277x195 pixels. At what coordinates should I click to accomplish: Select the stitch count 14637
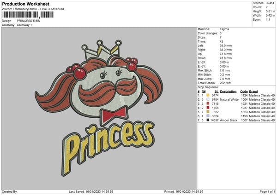tap(215, 120)
